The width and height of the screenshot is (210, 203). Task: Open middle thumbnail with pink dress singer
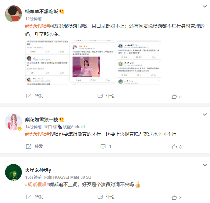coord(93,63)
